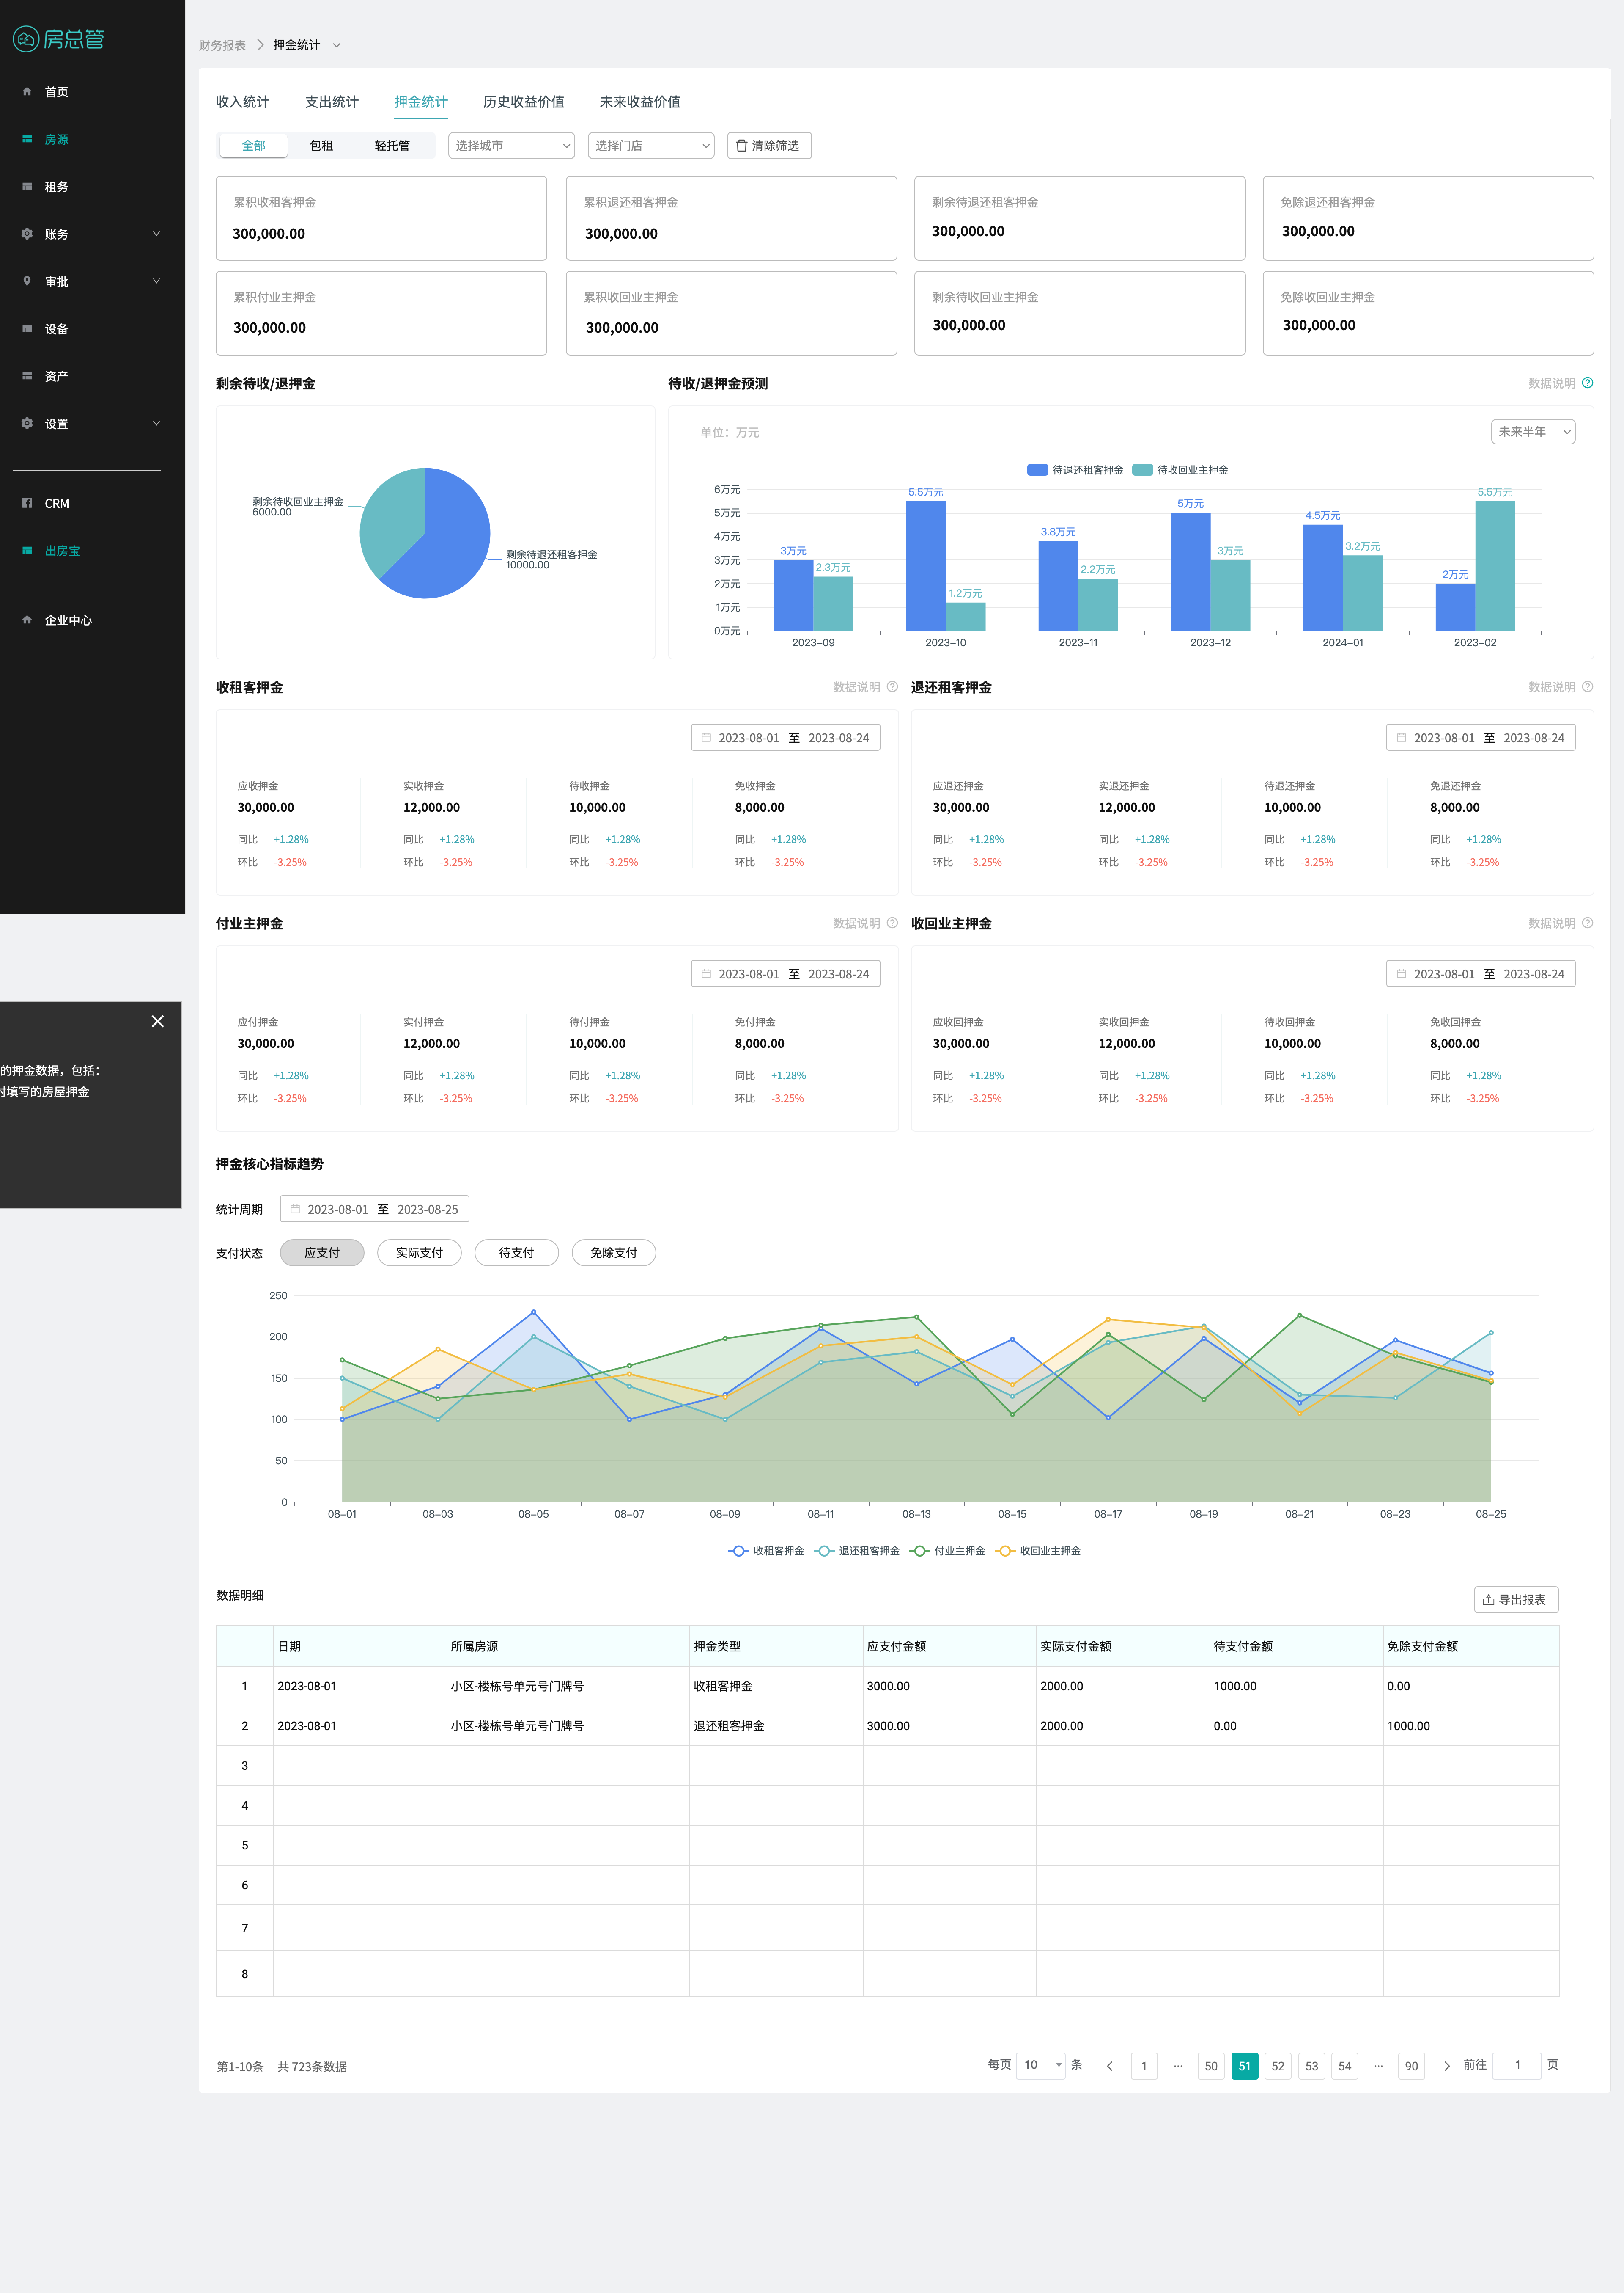Open the 未来半年 period dropdown

1533,432
